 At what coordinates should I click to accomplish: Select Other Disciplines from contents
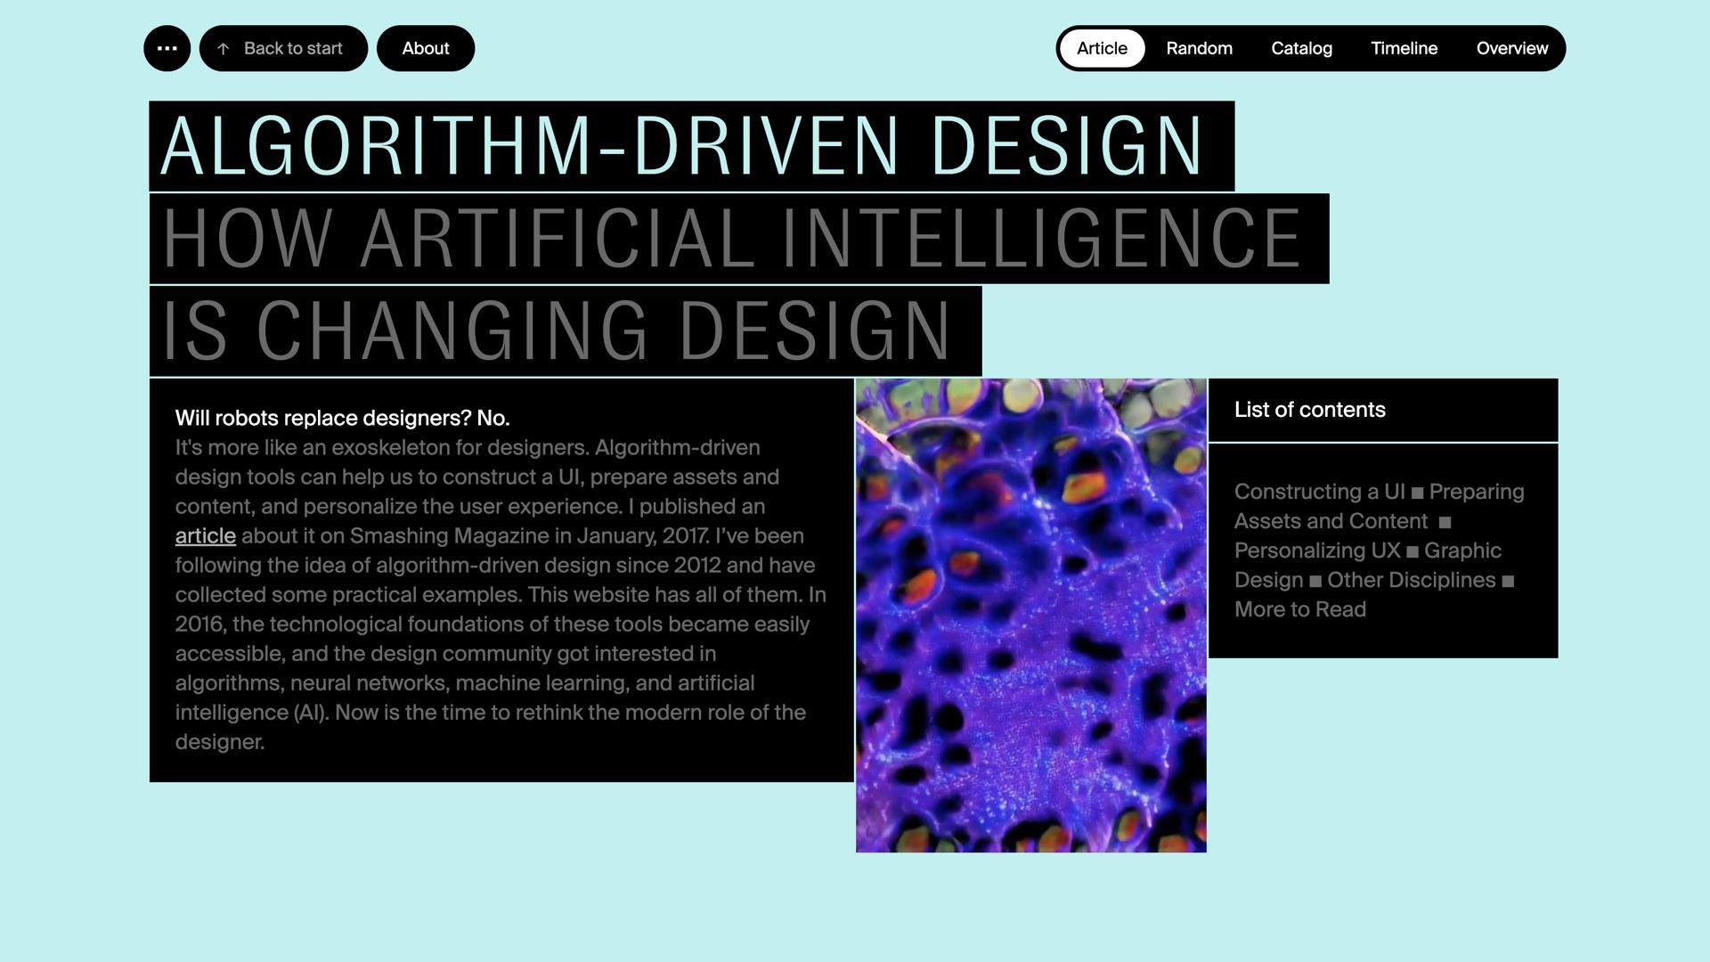point(1411,580)
